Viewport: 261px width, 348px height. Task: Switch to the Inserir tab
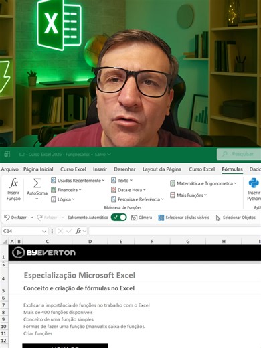click(x=100, y=169)
